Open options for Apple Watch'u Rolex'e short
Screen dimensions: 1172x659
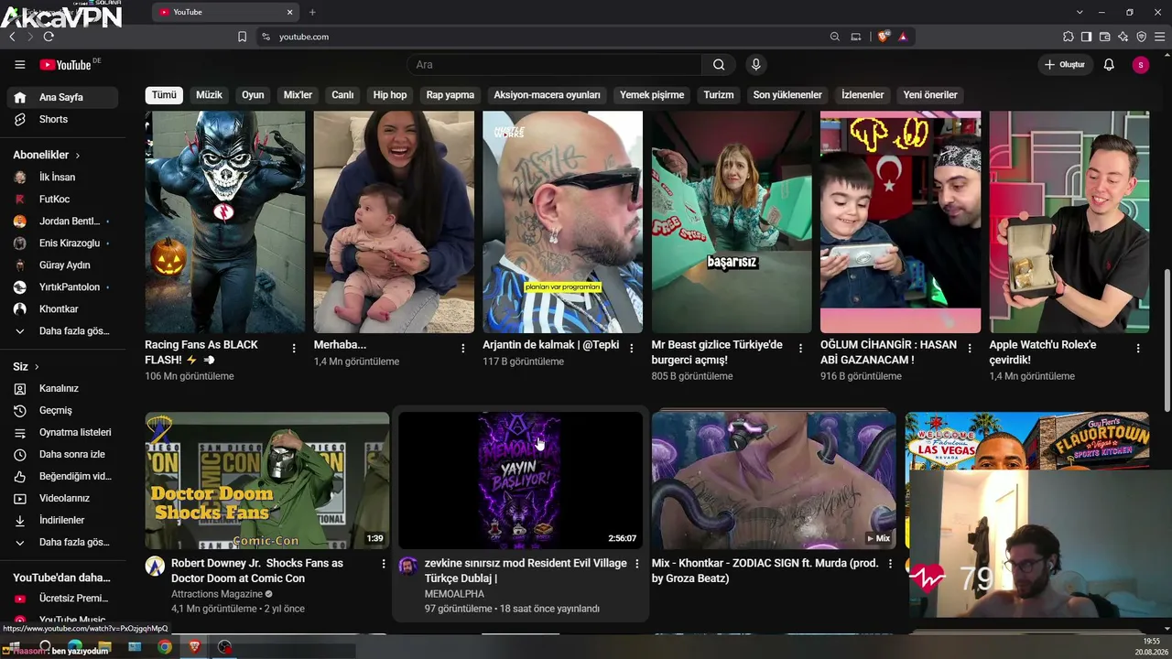(1138, 349)
